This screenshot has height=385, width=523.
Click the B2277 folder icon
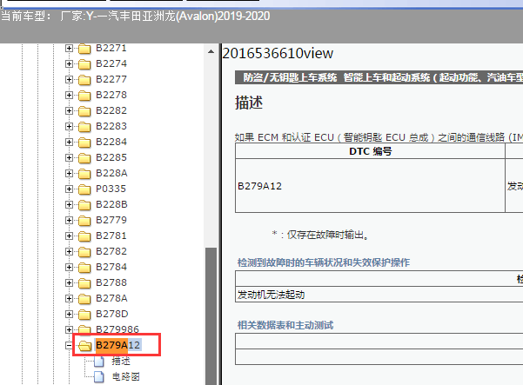pyautogui.click(x=84, y=80)
